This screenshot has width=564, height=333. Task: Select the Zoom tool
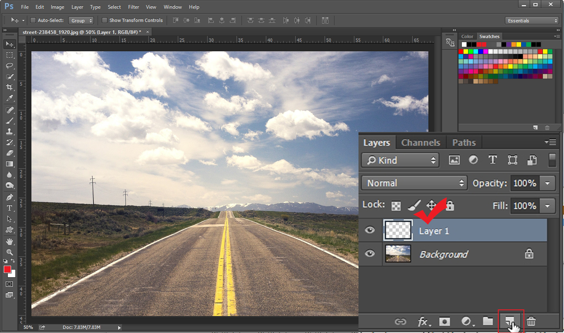10,252
